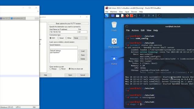Click the Help button in PuTTY dialog

tap(45, 75)
